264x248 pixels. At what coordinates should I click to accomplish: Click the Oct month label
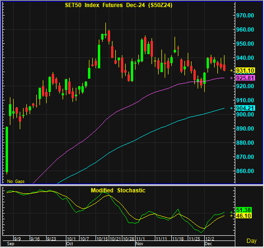click(70, 244)
